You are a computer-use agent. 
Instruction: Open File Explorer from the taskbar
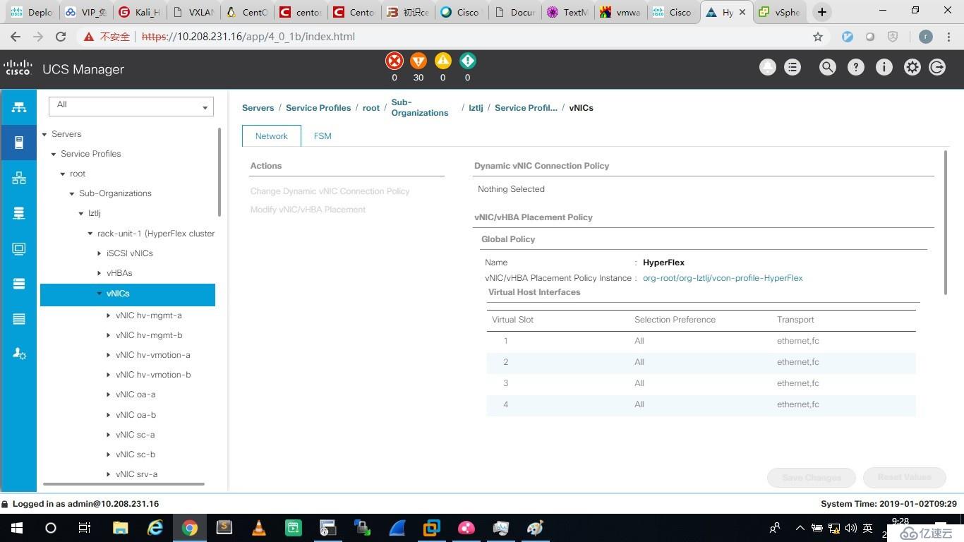[121, 528]
